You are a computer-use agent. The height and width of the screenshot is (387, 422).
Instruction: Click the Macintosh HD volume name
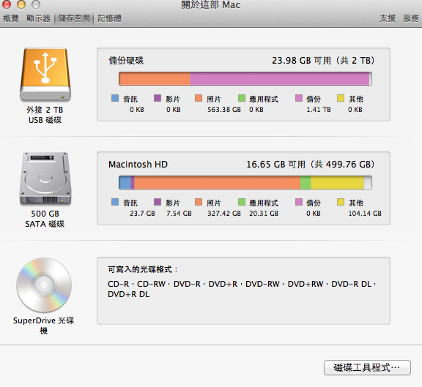coord(138,164)
